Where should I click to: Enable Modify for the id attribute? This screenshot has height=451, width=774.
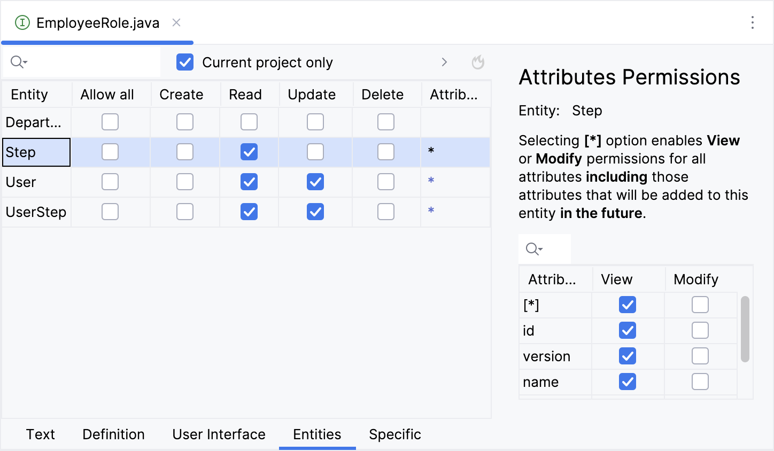700,330
